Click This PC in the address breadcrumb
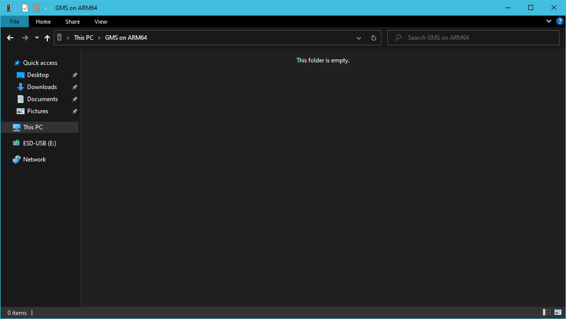Viewport: 566px width, 319px height. point(84,38)
